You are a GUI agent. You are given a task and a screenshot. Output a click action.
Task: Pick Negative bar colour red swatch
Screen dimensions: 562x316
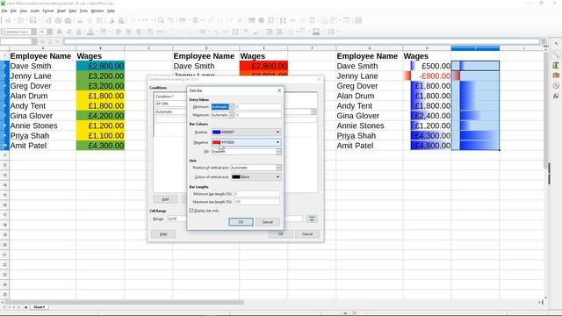pyautogui.click(x=217, y=142)
